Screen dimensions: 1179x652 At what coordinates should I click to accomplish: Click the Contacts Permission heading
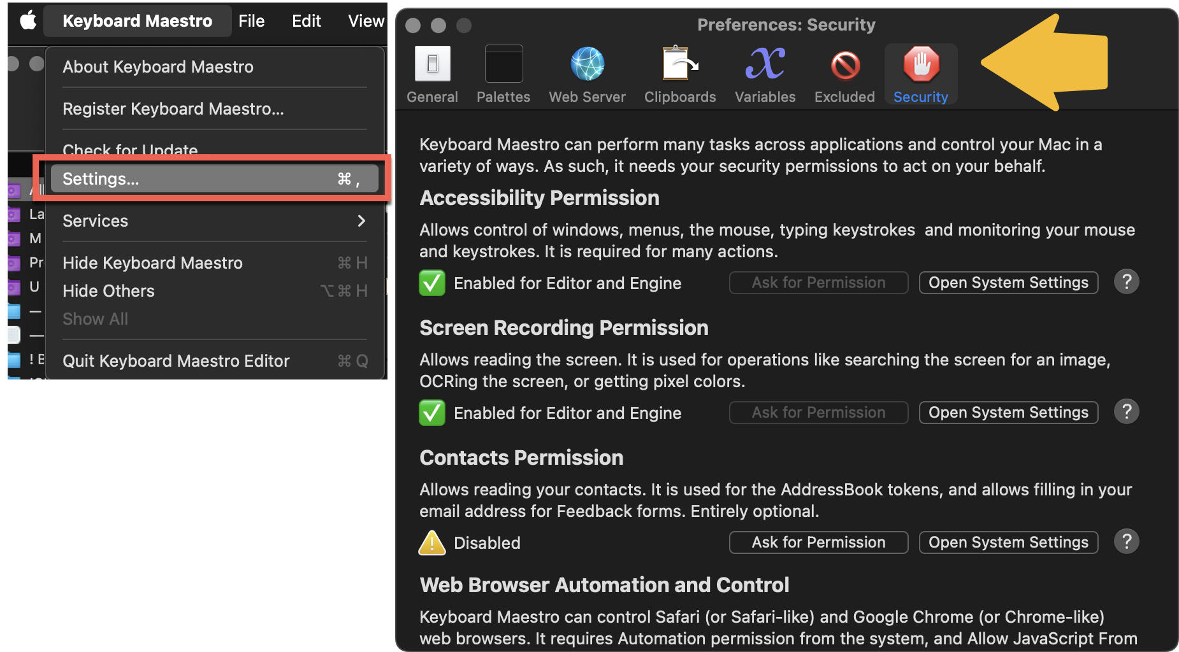pyautogui.click(x=521, y=458)
